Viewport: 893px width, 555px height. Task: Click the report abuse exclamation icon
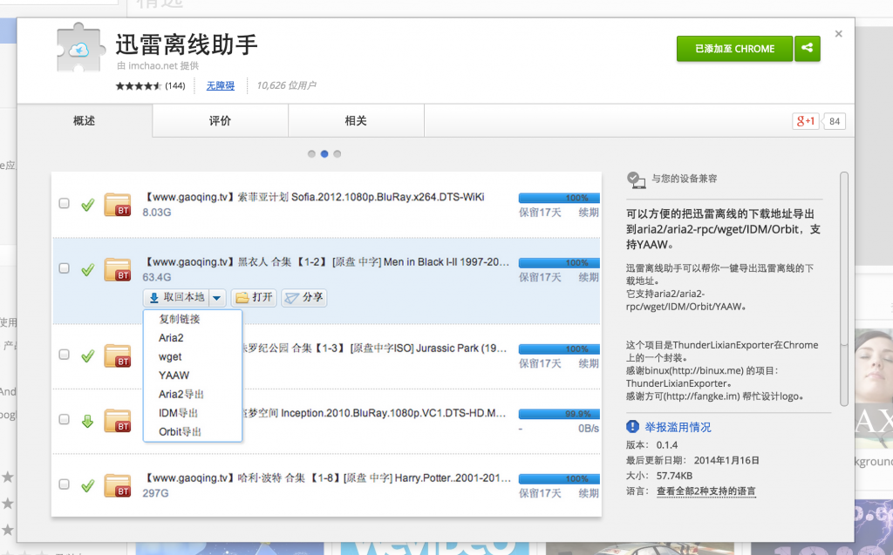(x=633, y=426)
